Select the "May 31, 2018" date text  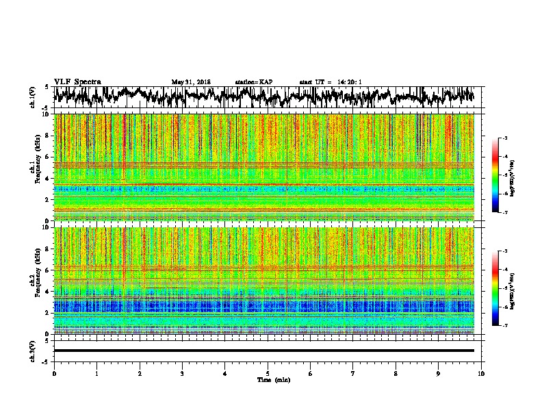(x=191, y=82)
